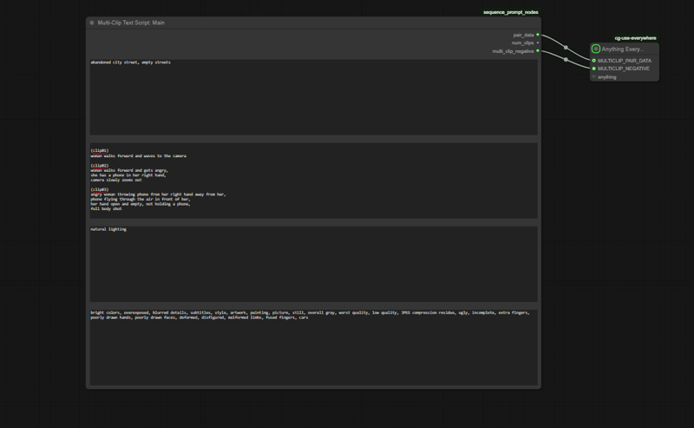The width and height of the screenshot is (694, 428).
Task: Select the Anything Every... node title
Action: coord(622,49)
